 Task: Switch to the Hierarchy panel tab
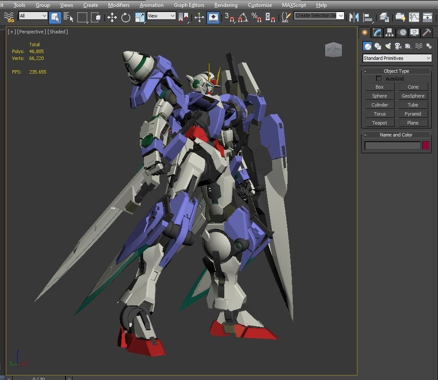[389, 33]
